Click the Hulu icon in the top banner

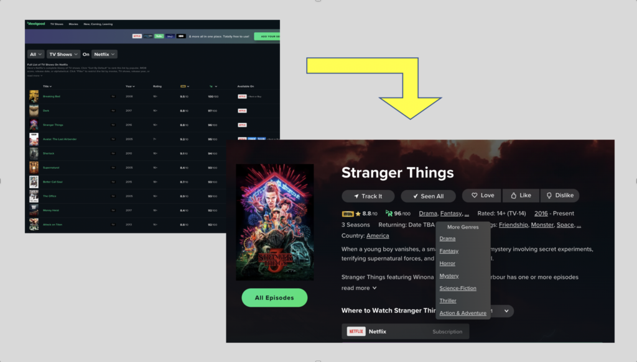point(159,37)
